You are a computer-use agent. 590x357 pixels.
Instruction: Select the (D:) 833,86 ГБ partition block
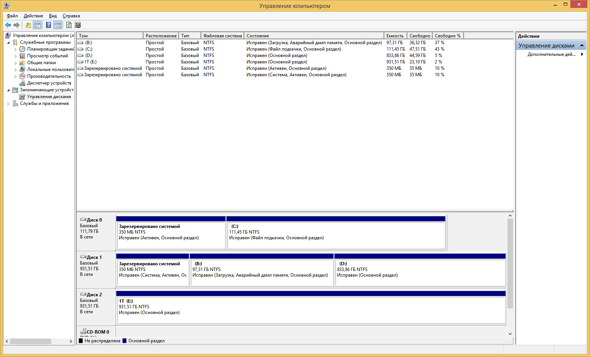420,272
